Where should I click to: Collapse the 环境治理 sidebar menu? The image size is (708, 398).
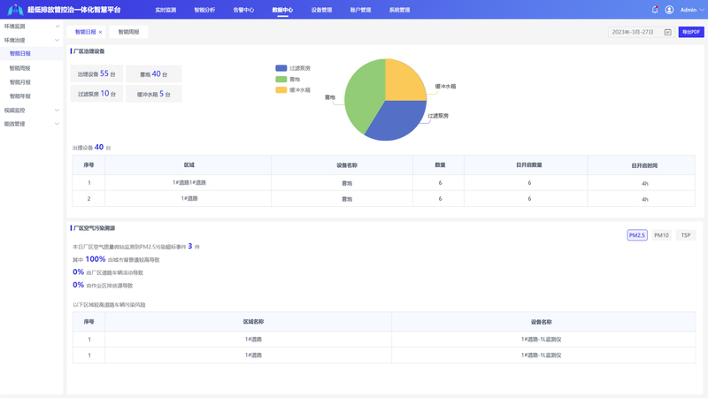(x=31, y=40)
